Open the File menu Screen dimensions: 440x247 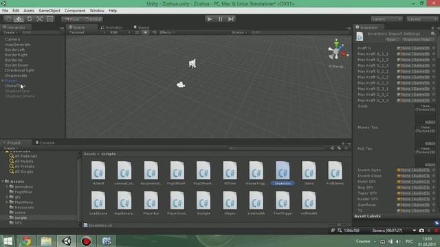[x=5, y=11]
